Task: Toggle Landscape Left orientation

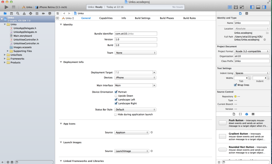Action: (116, 100)
